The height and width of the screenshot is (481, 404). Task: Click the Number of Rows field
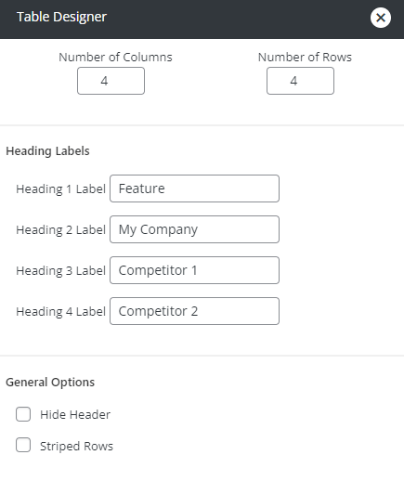click(300, 81)
